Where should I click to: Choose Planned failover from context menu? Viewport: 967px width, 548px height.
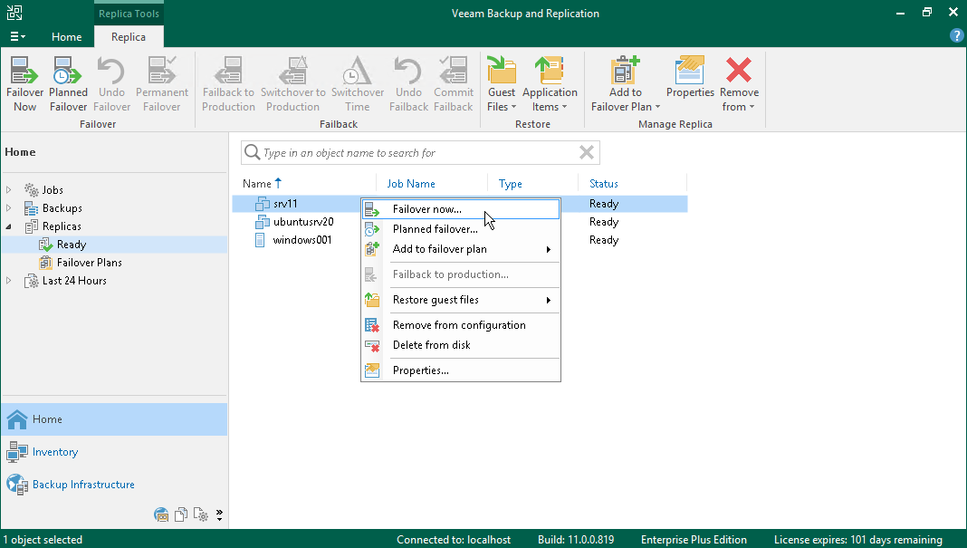(x=461, y=229)
